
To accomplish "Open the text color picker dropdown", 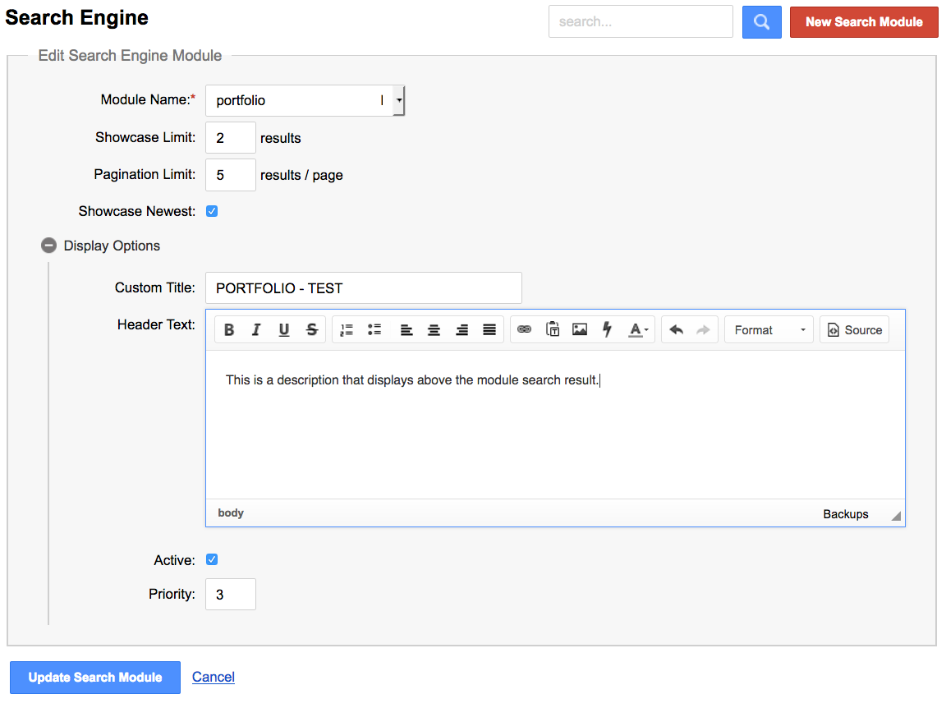I will 639,330.
